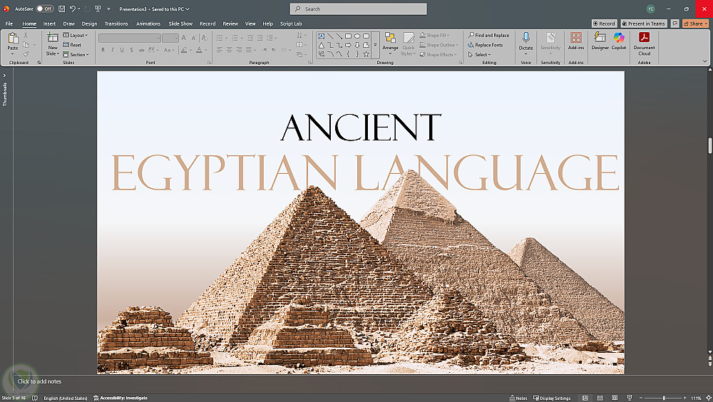
Task: Collapse the ribbon with the chevron
Action: pyautogui.click(x=705, y=61)
